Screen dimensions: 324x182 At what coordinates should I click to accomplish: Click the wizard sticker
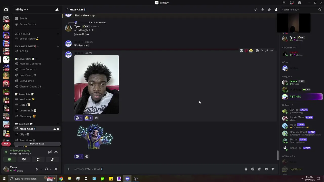pos(95,136)
